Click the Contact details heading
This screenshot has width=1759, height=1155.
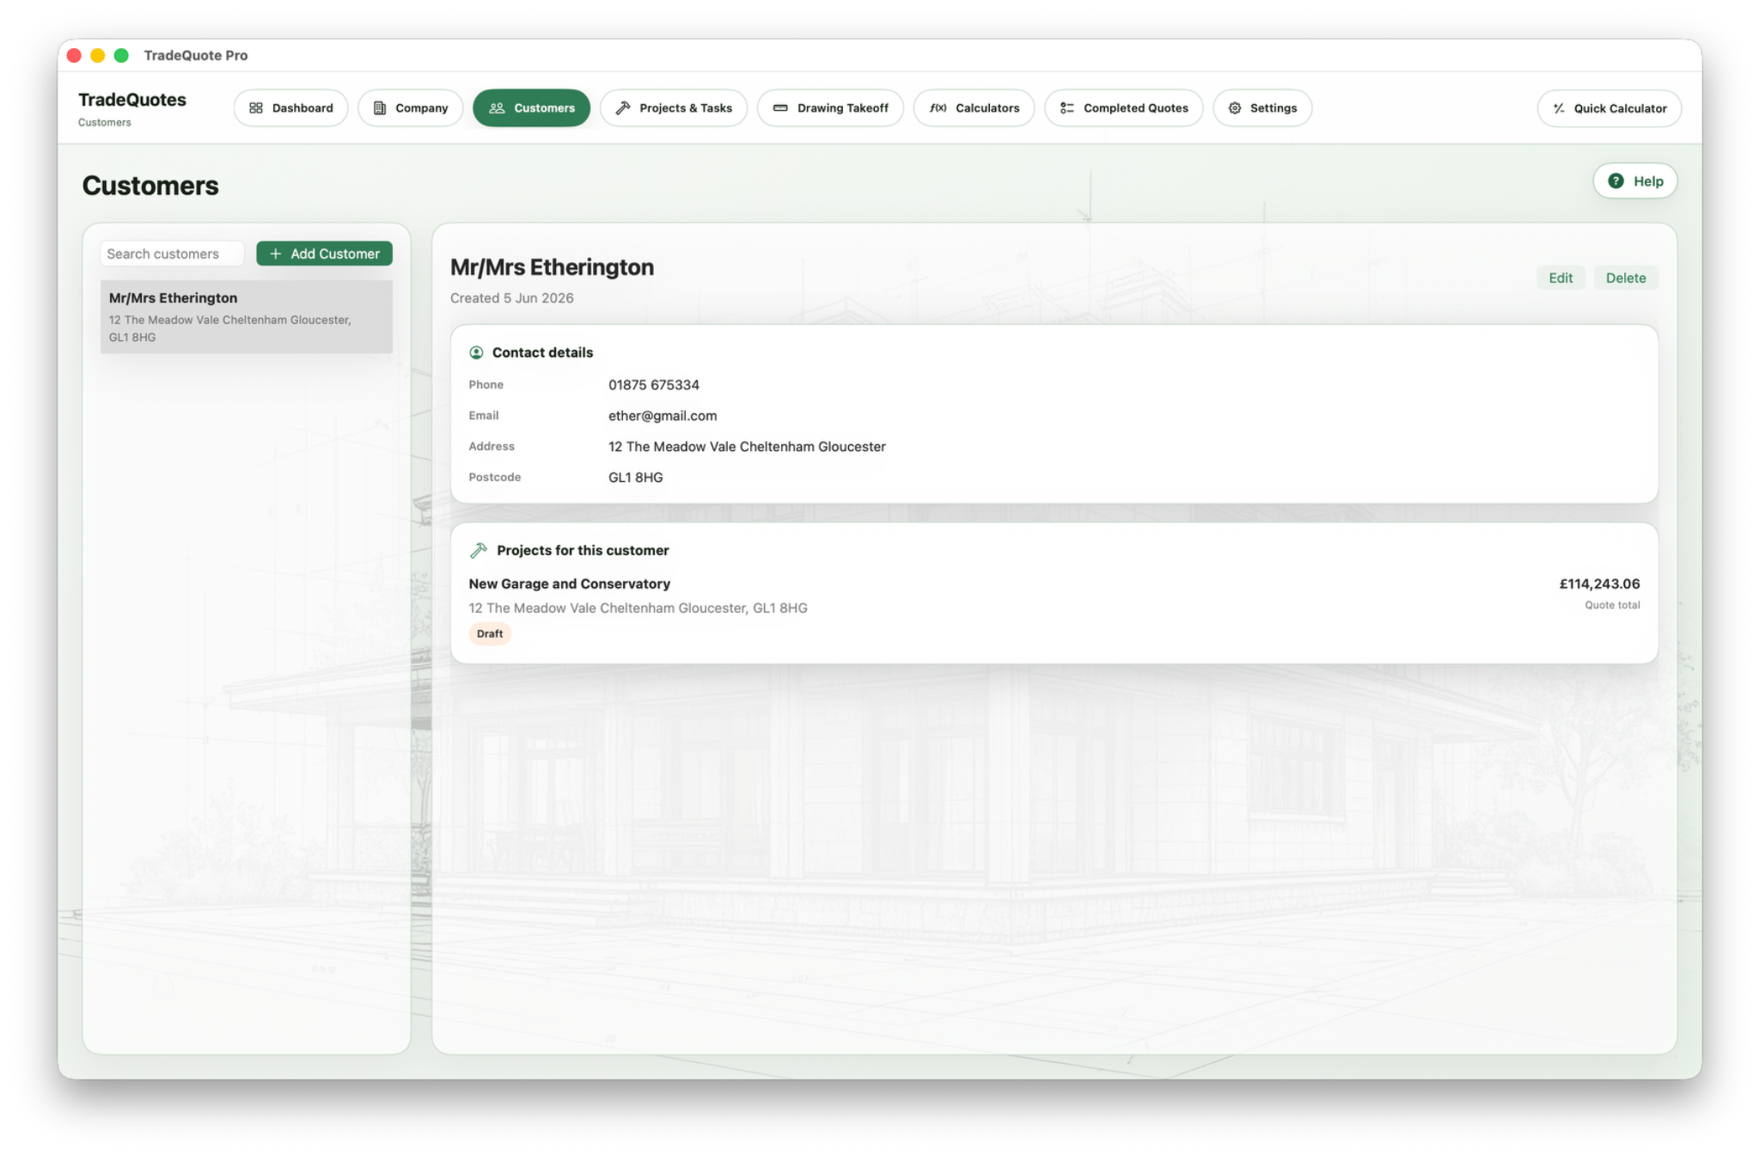542,353
